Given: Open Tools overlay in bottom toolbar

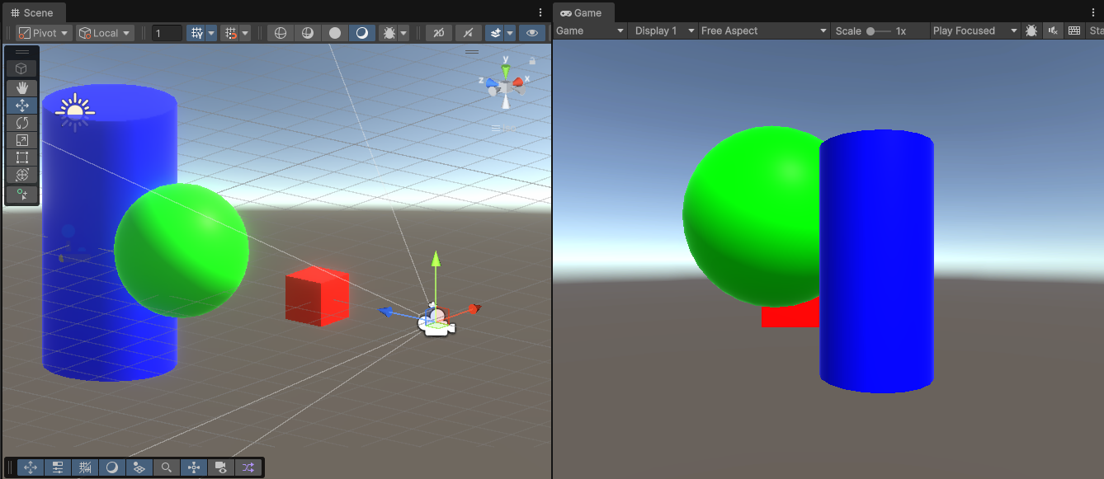Looking at the screenshot, I should [31, 467].
